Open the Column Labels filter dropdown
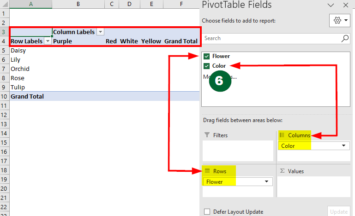Viewport: 355px width, 216px height. [100, 32]
